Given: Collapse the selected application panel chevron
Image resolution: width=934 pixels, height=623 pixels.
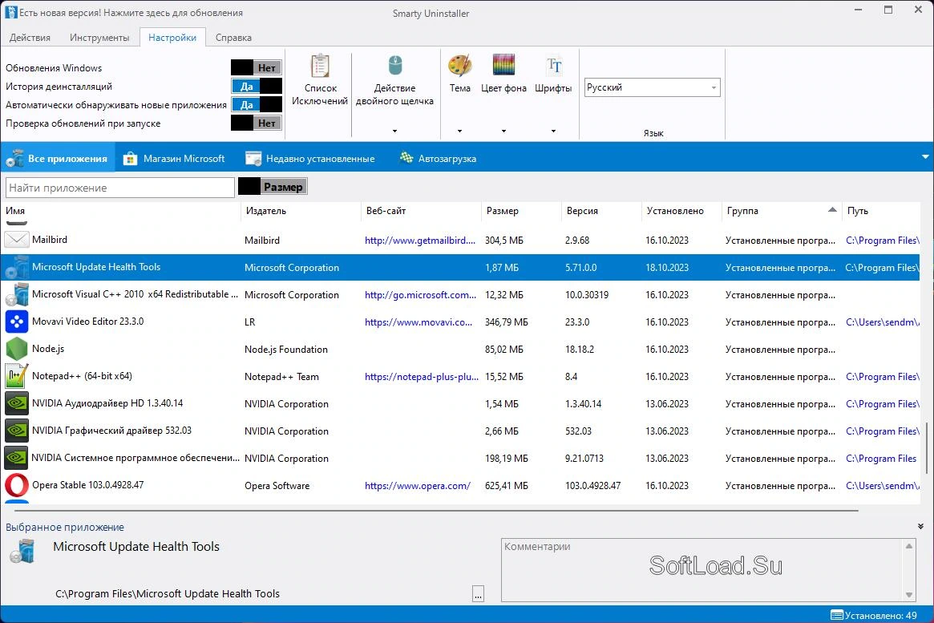Looking at the screenshot, I should pos(920,527).
